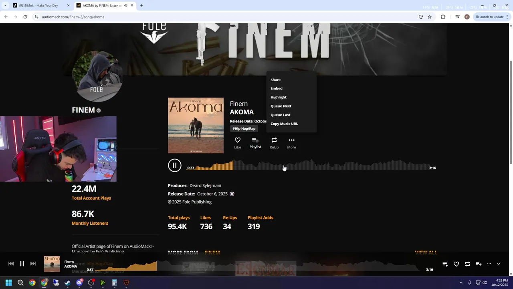Screen dimensions: 513x289
Task: Open bottom player three-dots options
Action: pyautogui.click(x=489, y=264)
